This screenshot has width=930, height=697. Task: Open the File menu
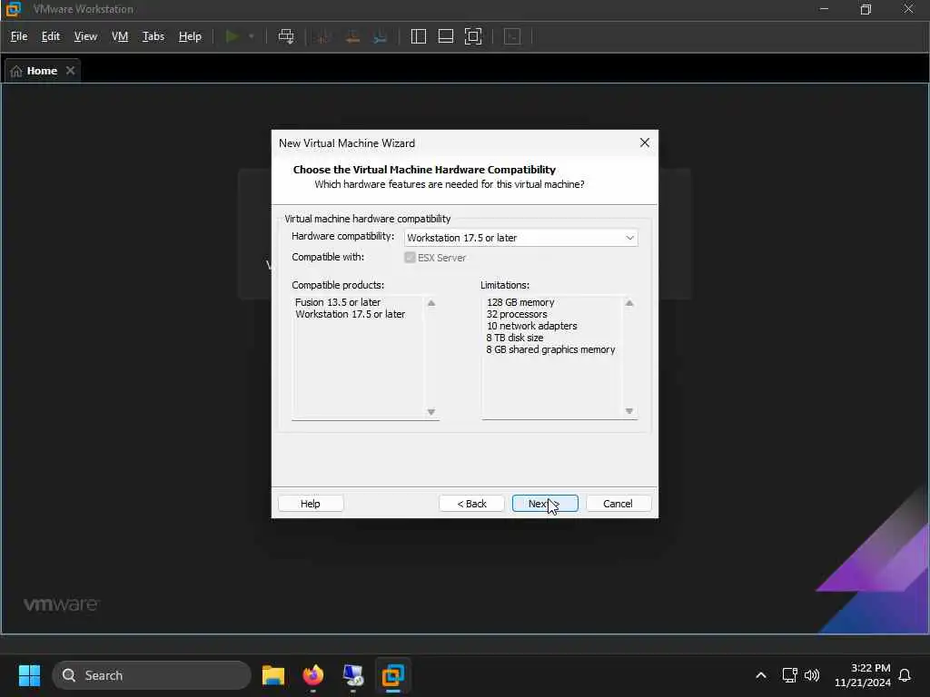click(19, 36)
